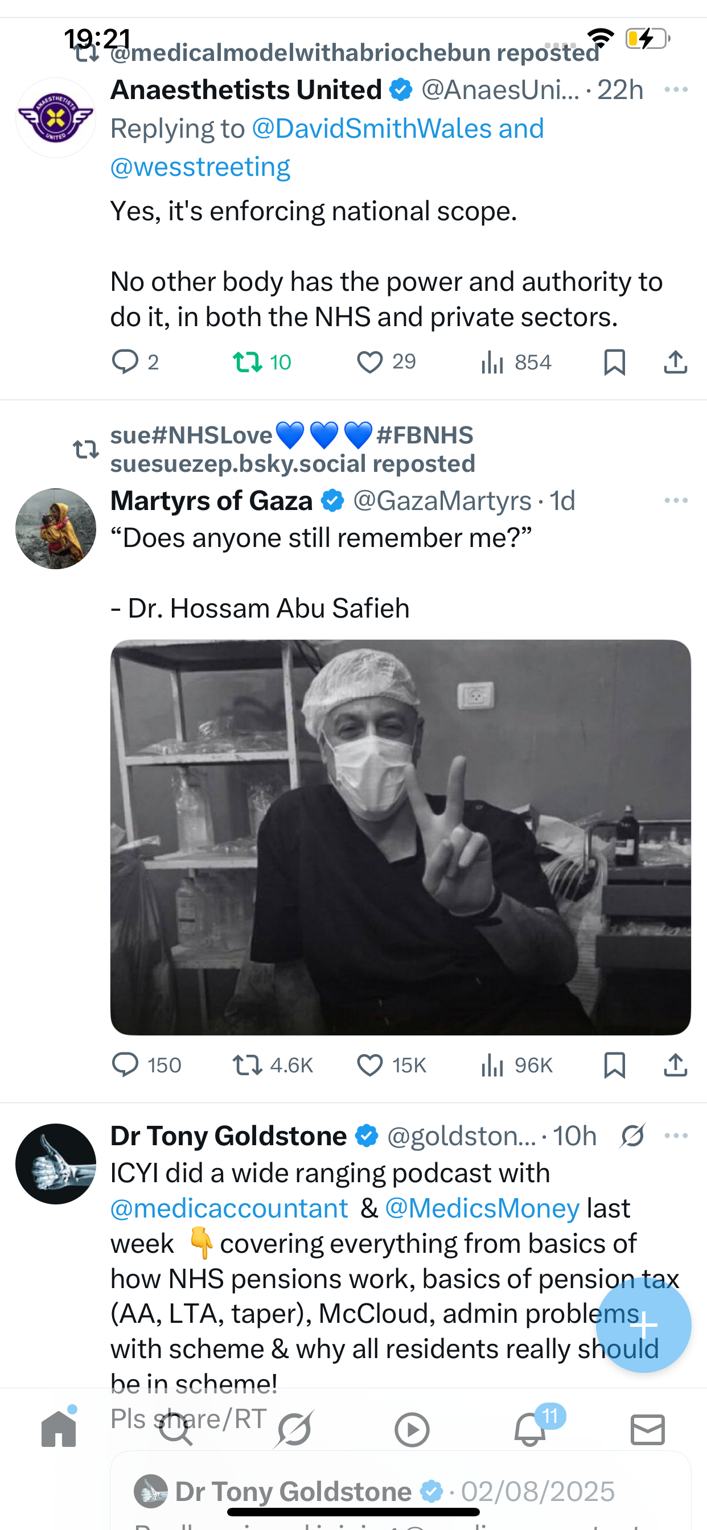707x1530 pixels.
Task: Repost the Martyrs of Gaza post
Action: point(247,1065)
